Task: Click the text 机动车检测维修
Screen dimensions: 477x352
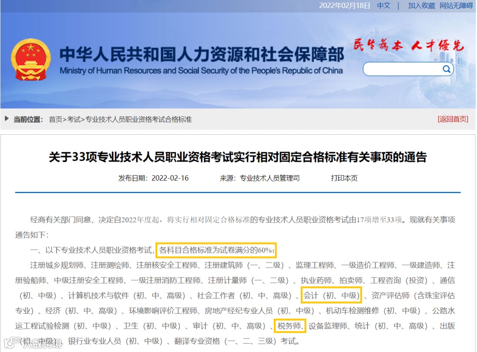Action: pos(352,310)
